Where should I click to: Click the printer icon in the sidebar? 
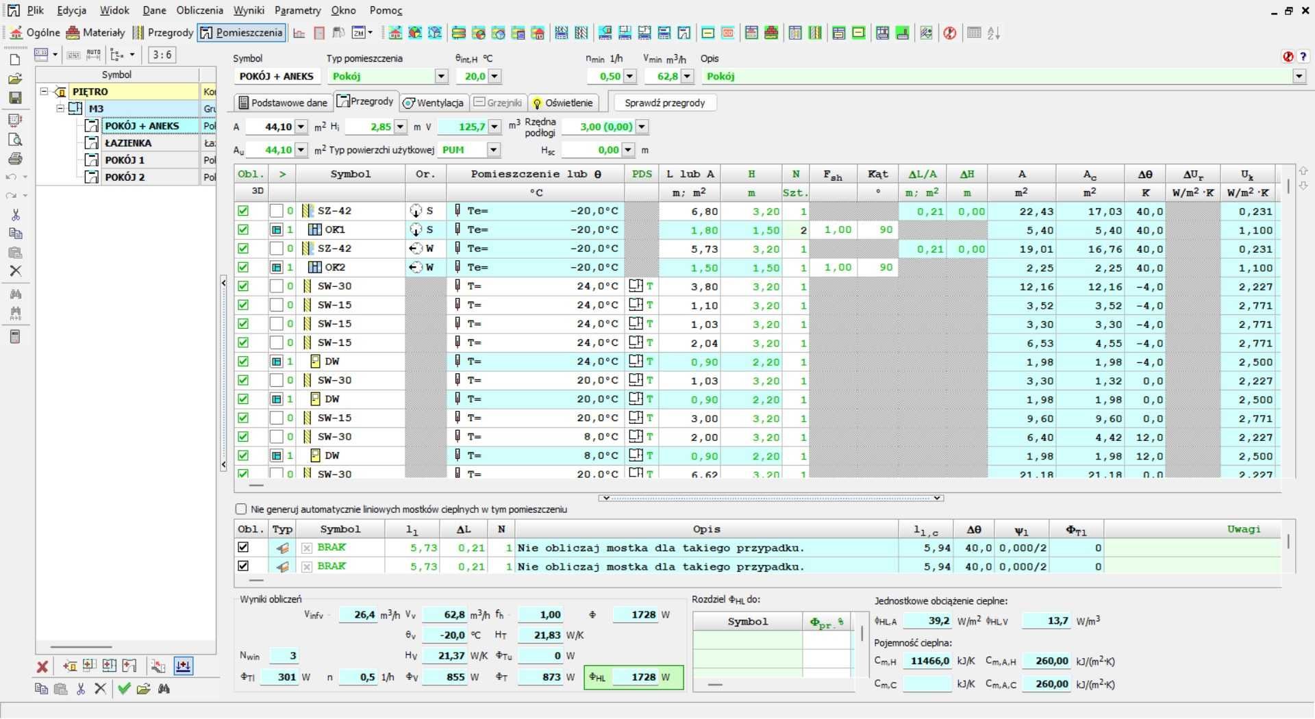15,159
